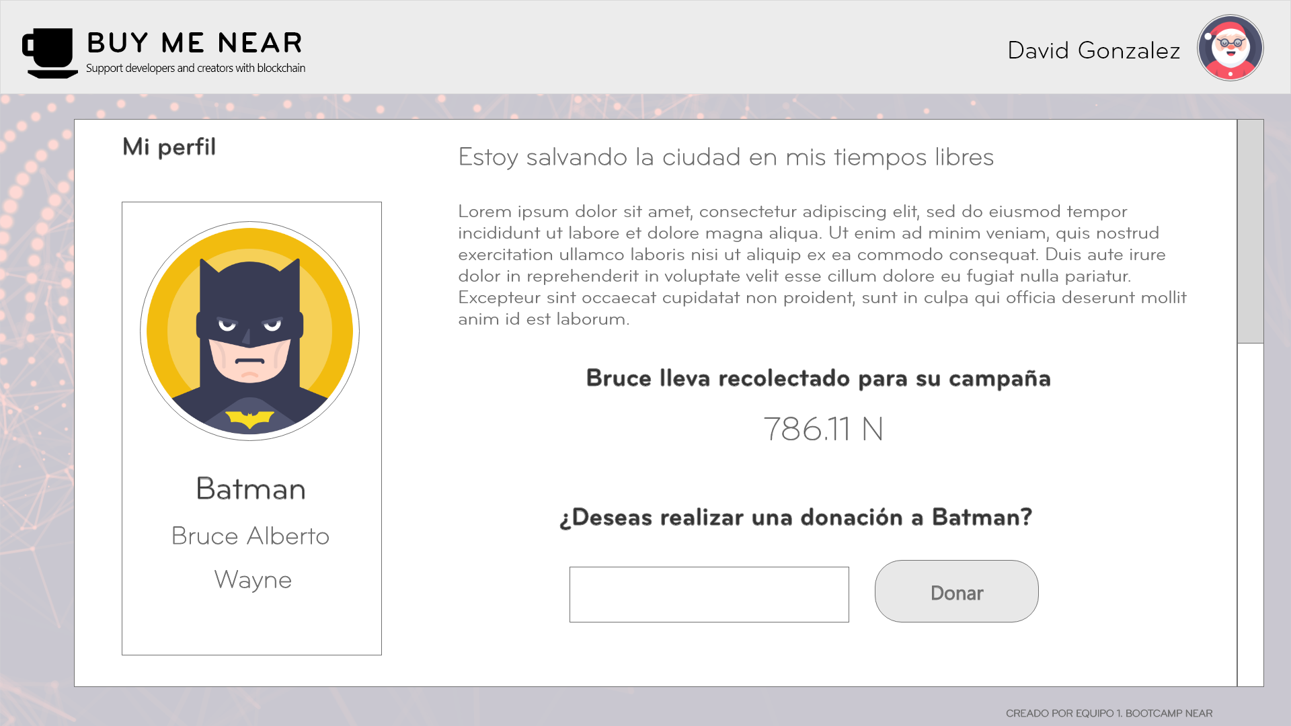Click the footer credit Equipo 1 Bootcamp NEAR
Image resolution: width=1291 pixels, height=726 pixels.
pos(1109,713)
